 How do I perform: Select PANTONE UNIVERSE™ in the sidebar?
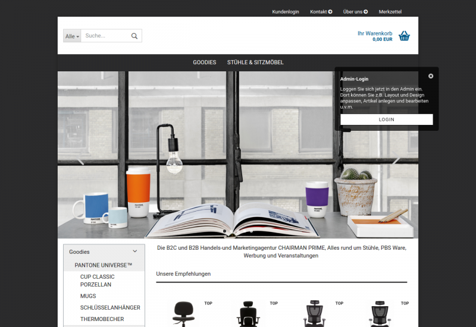tap(104, 265)
